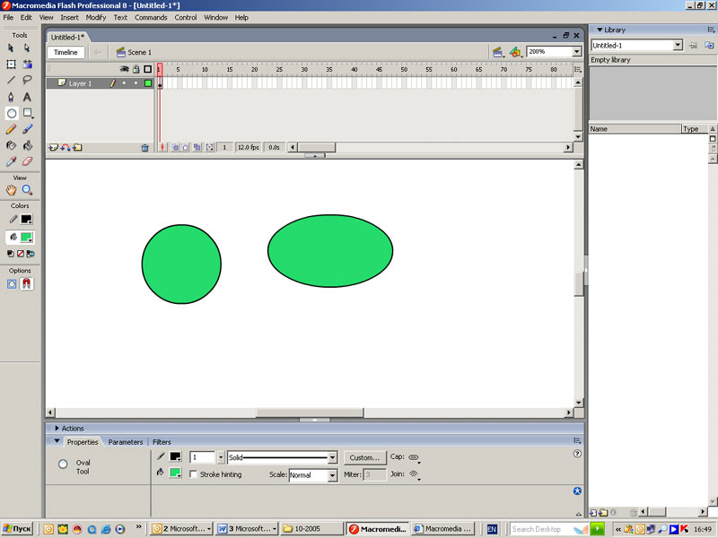Select the Pencil tool

coord(11,129)
